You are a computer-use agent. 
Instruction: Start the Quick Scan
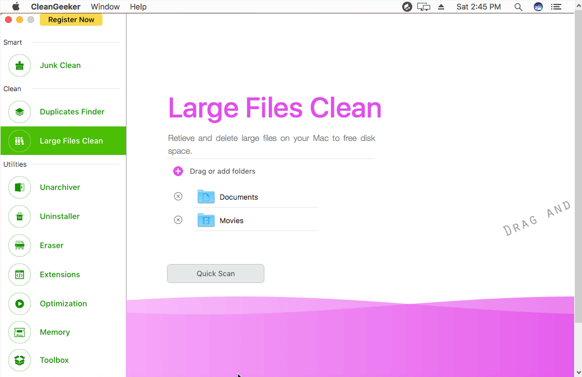(216, 274)
